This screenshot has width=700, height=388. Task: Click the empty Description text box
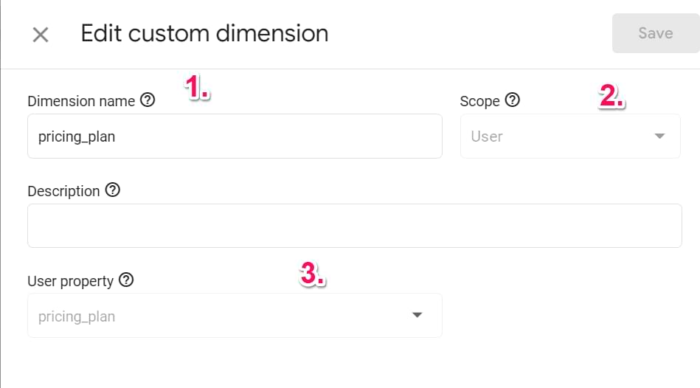354,226
